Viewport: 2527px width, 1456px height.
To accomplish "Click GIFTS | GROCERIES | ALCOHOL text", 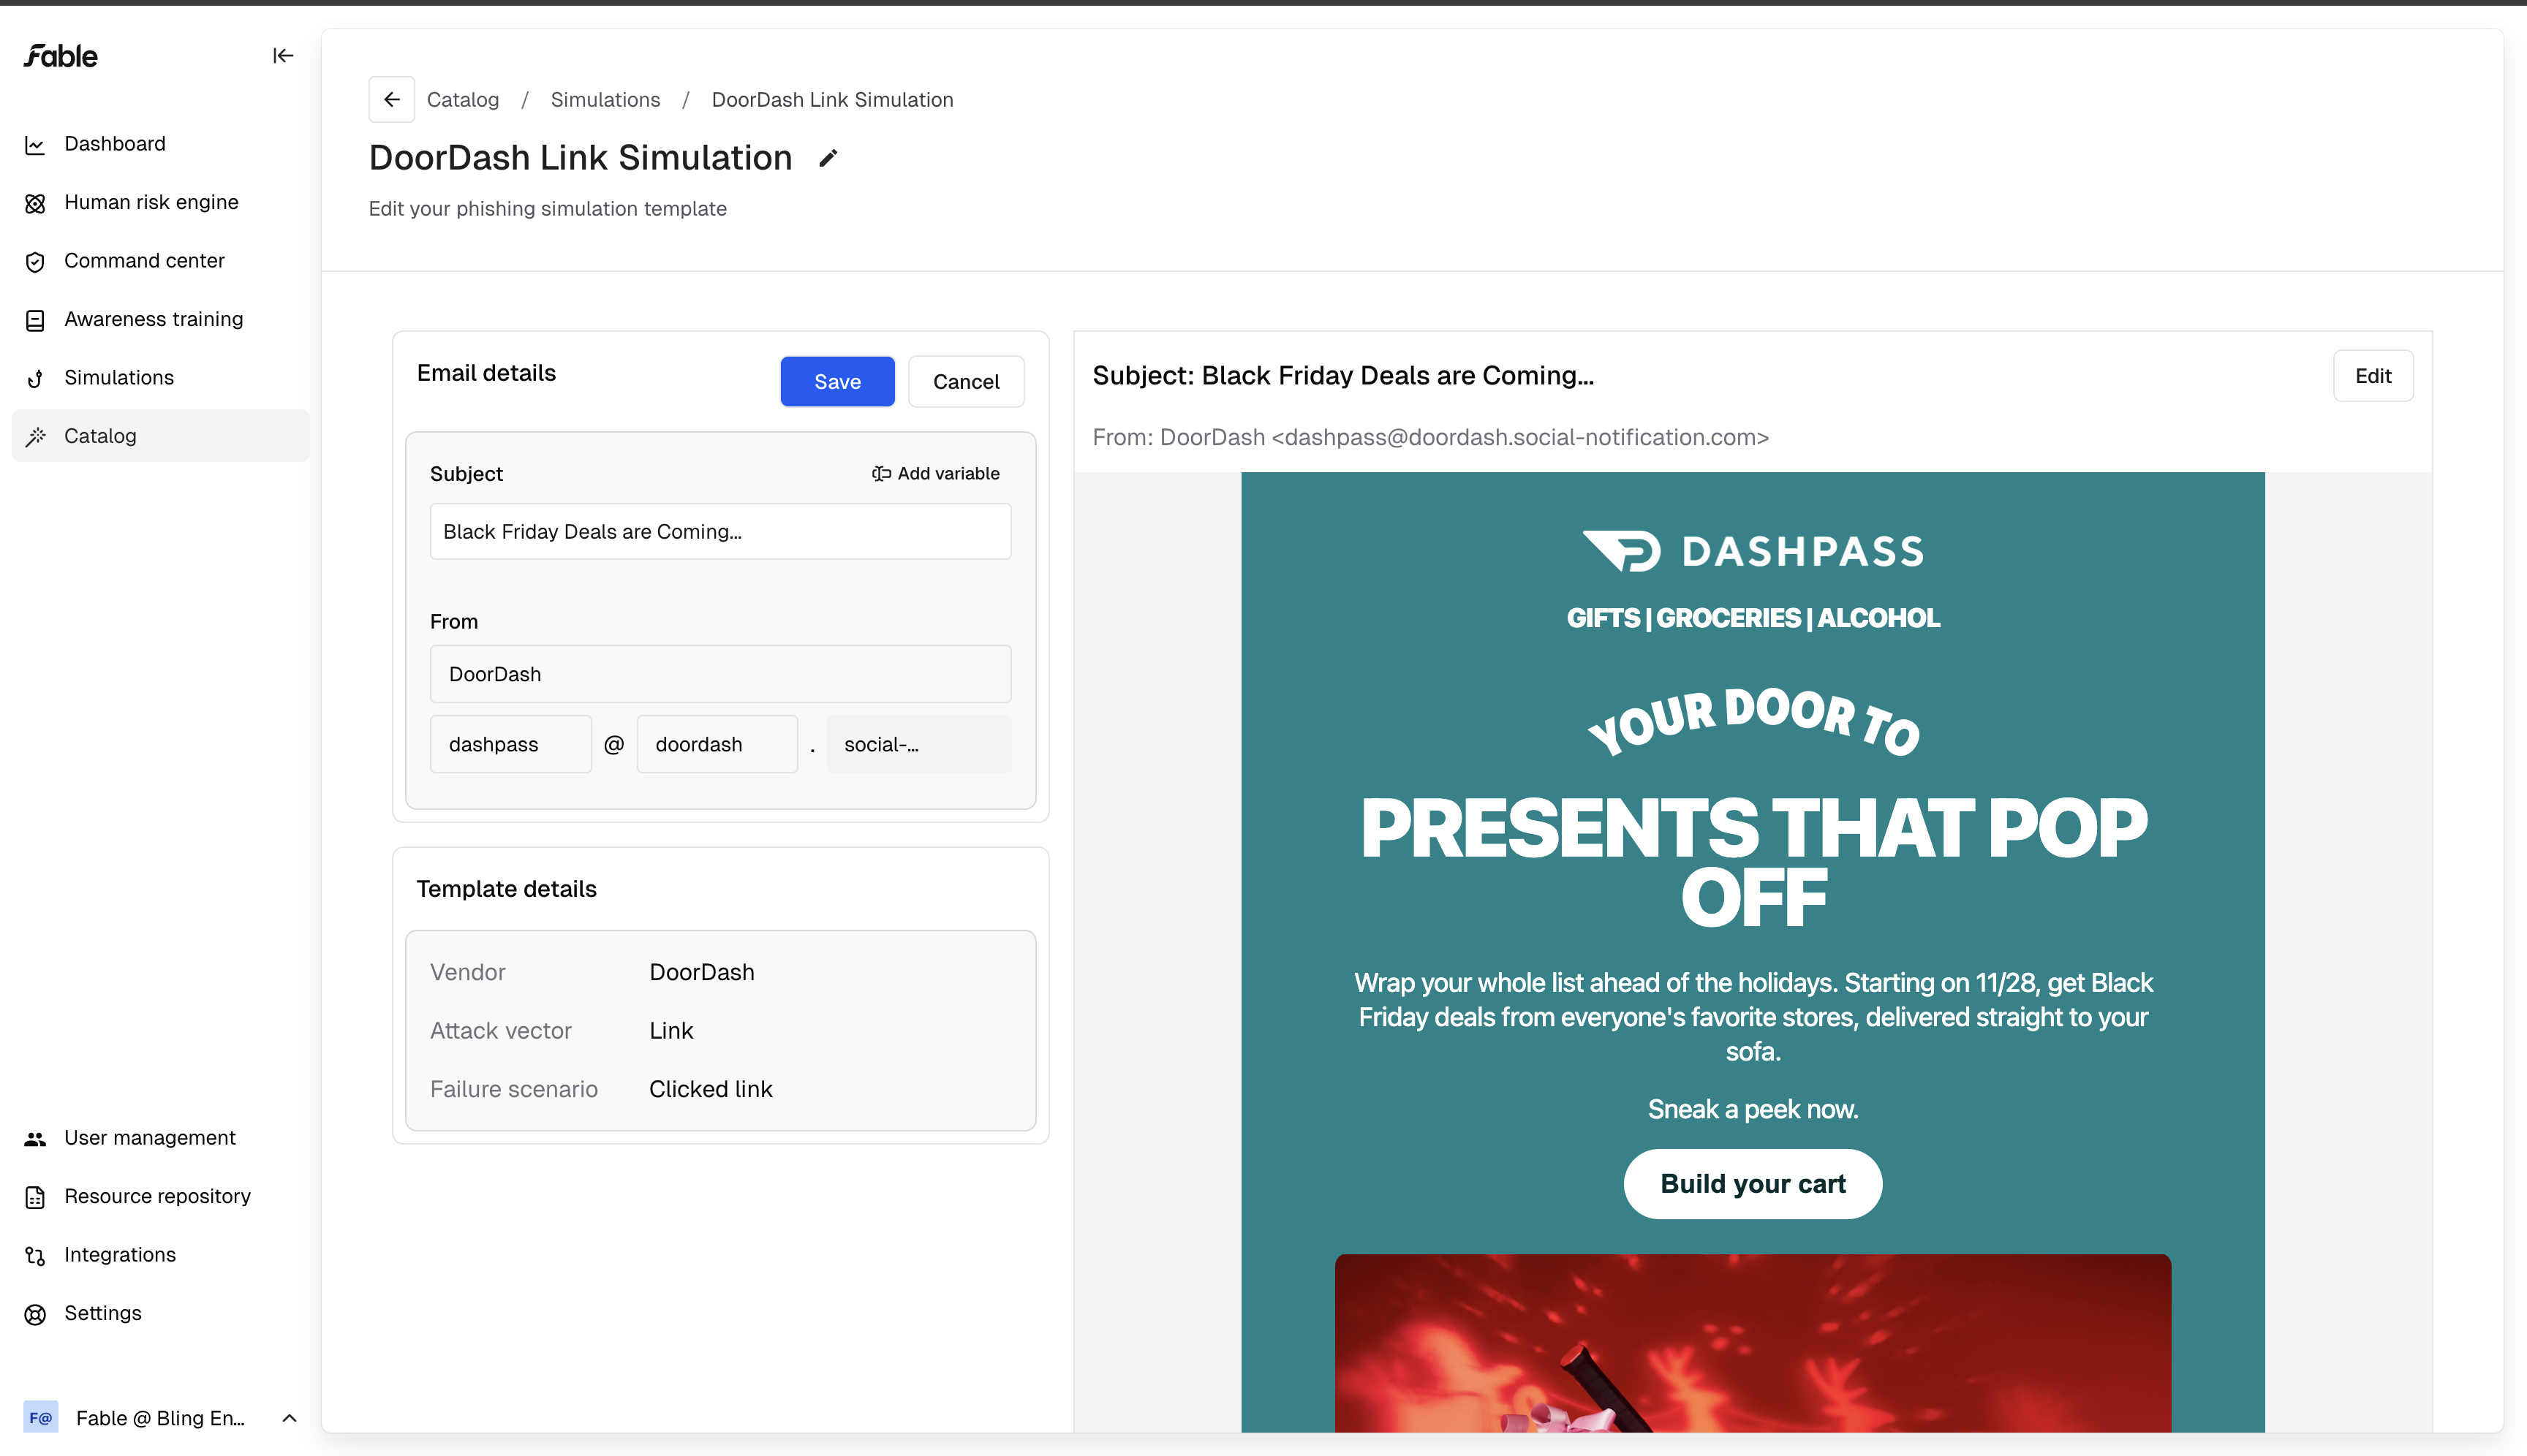I will 1753,618.
